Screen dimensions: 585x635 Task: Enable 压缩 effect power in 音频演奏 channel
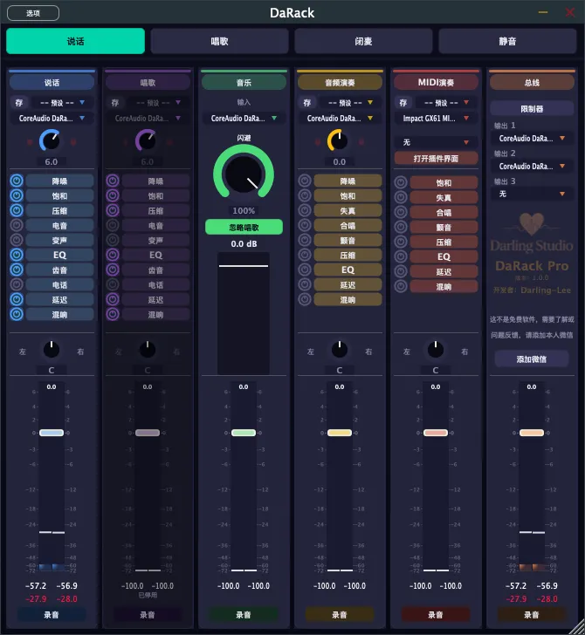click(305, 255)
